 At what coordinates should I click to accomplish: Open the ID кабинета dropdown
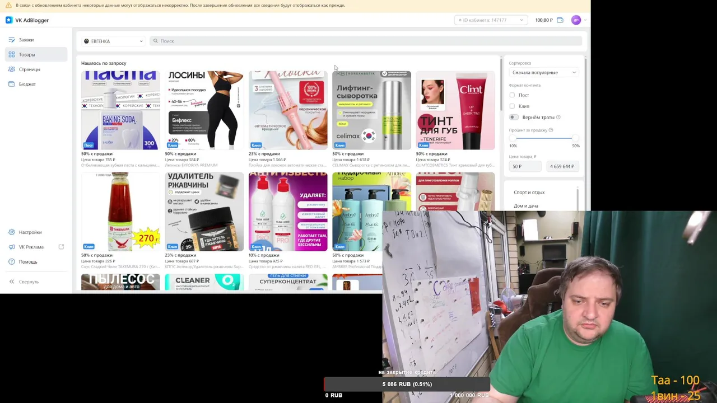click(491, 20)
